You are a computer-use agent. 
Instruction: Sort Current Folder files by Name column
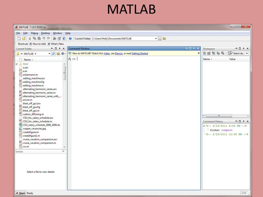(x=43, y=60)
